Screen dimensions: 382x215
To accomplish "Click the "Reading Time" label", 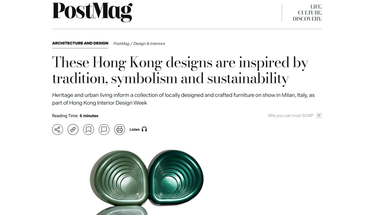I will point(65,116).
